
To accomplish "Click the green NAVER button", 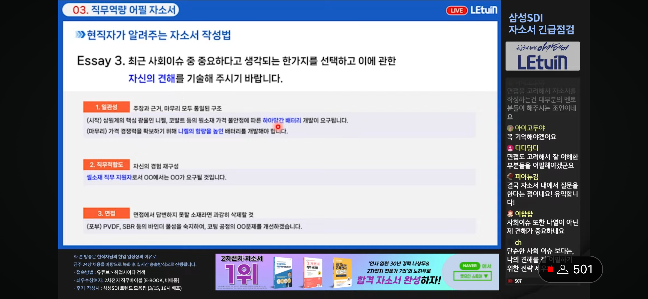I will [470, 266].
